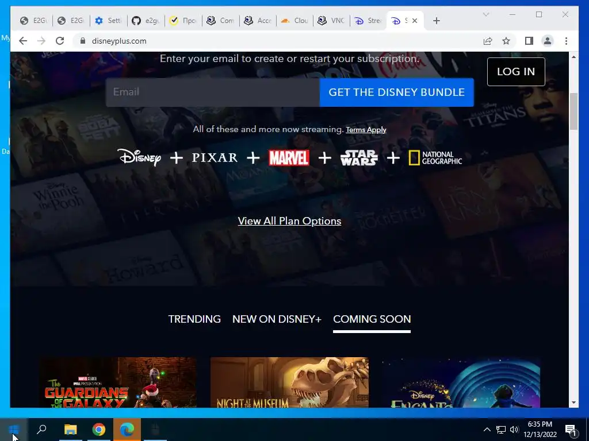Click the browser forward arrow
The width and height of the screenshot is (589, 441).
(41, 41)
